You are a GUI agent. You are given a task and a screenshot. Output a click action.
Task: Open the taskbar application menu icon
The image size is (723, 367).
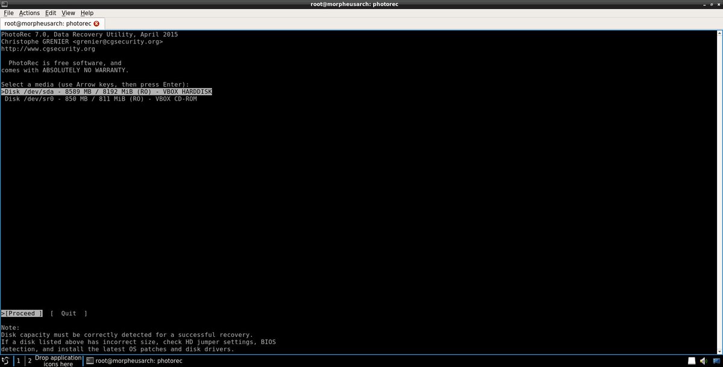tap(5, 360)
